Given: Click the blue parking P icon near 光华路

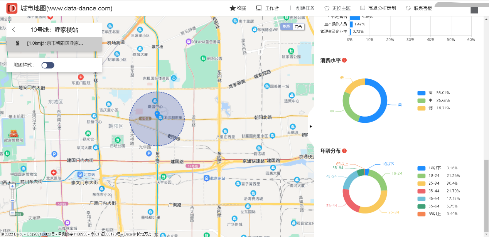Looking at the screenshot, I should 149,154.
